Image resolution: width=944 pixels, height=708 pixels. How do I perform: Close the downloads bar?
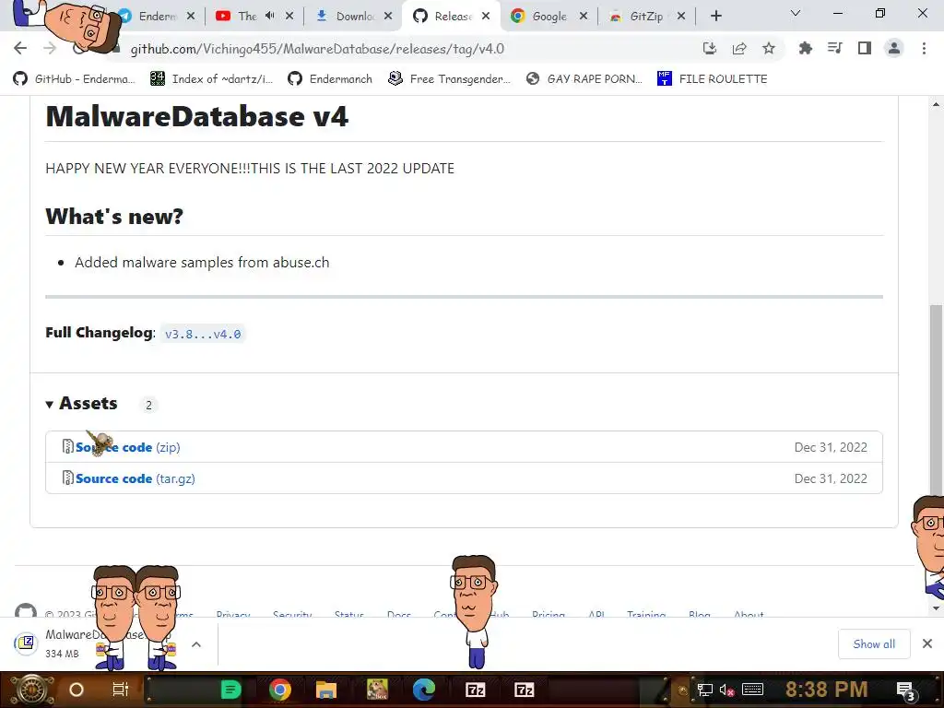(x=927, y=644)
